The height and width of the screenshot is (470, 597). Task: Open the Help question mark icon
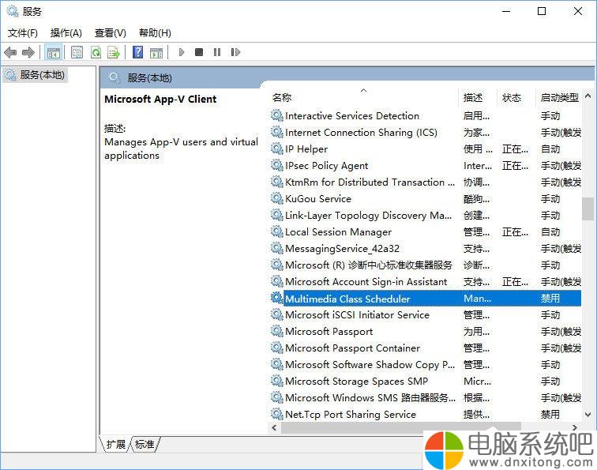[x=138, y=52]
